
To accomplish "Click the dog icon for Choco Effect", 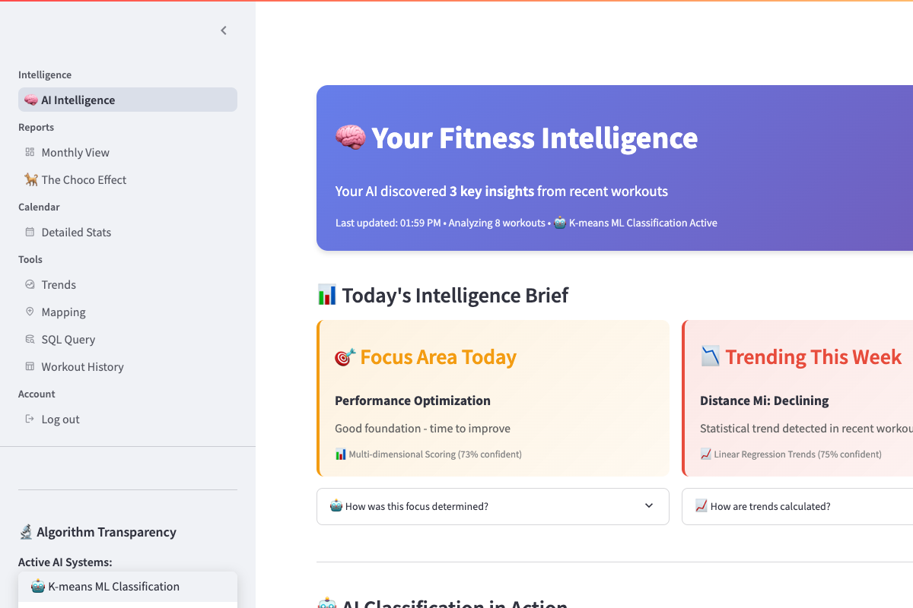I will pos(30,179).
